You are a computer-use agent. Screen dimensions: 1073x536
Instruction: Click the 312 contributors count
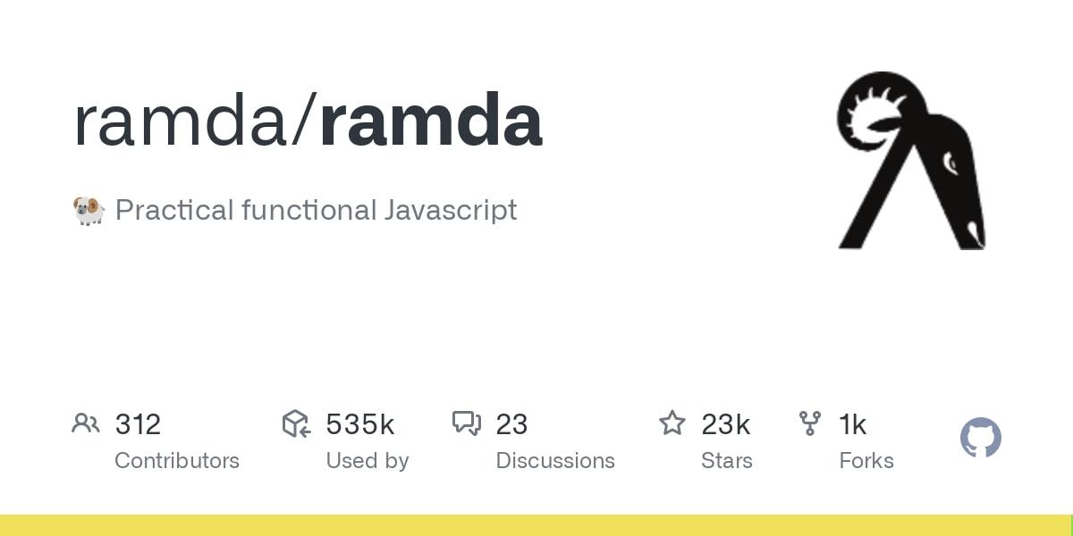[138, 424]
